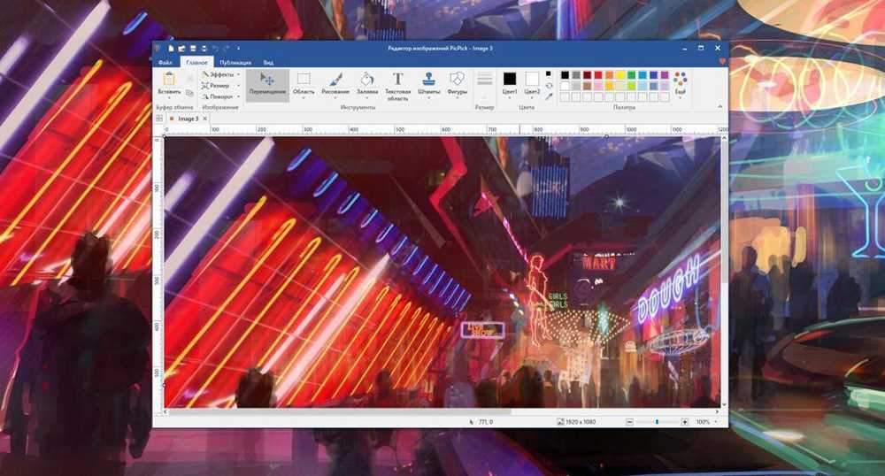The image size is (885, 476).
Task: Open the Поворот rotate dropdown
Action: (219, 96)
